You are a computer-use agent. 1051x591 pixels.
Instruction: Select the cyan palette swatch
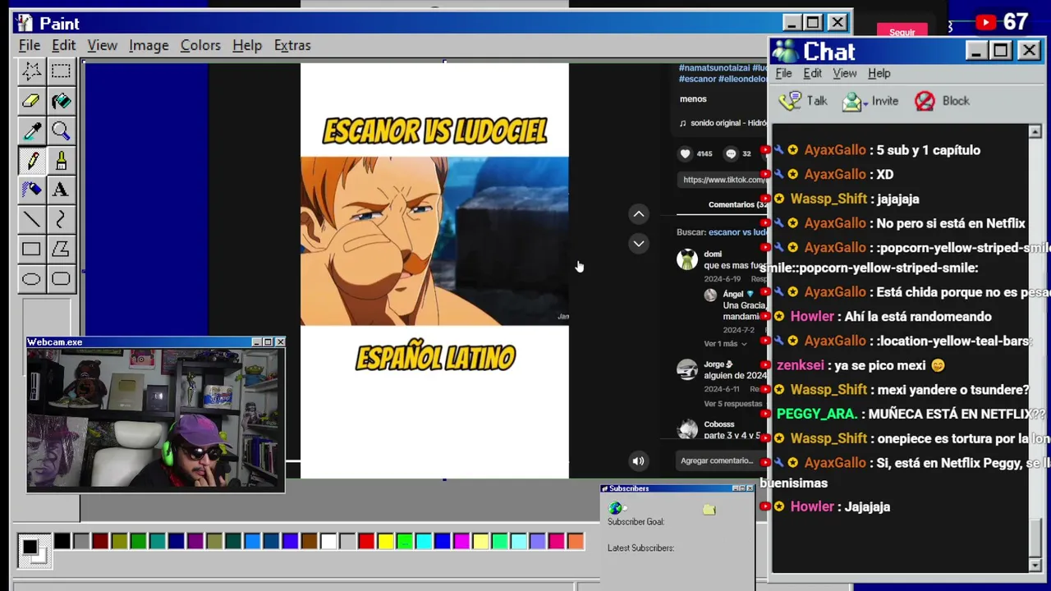[x=424, y=541]
